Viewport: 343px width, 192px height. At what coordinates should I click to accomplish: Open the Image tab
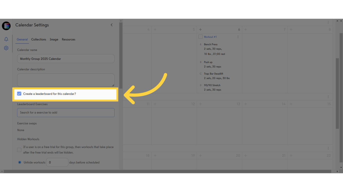[54, 39]
